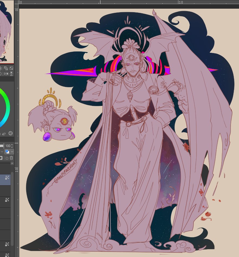Toggle the lock transparent pixels icon on the highlighted layer
Viewport: 239px width, 257px height.
7,178
